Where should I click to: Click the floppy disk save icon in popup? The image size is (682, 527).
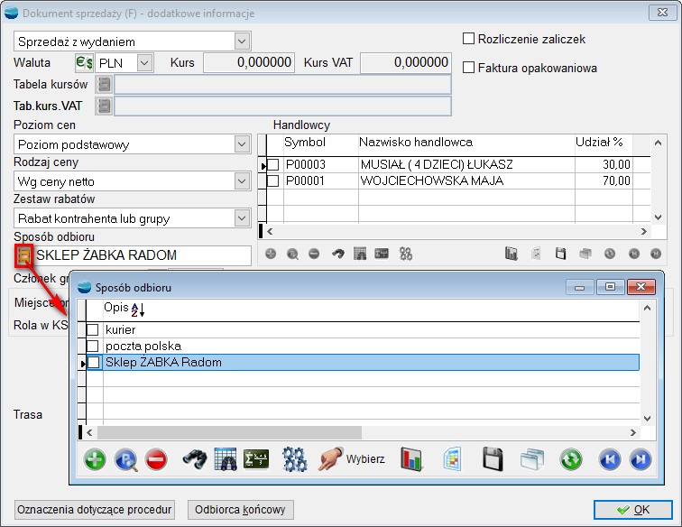[x=493, y=459]
